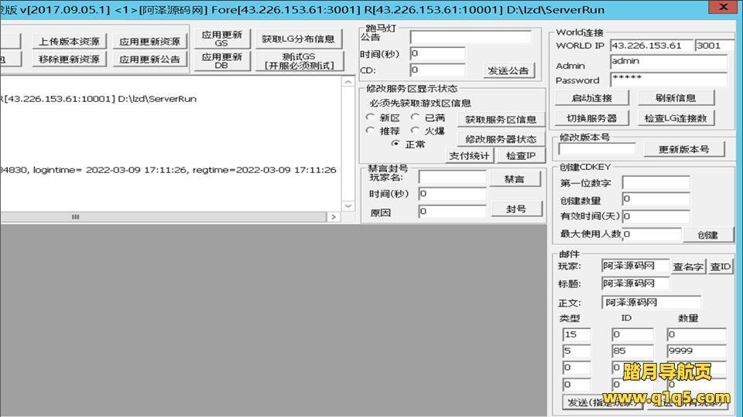The image size is (743, 417).
Task: Select the 新区 radio option
Action: click(x=371, y=118)
